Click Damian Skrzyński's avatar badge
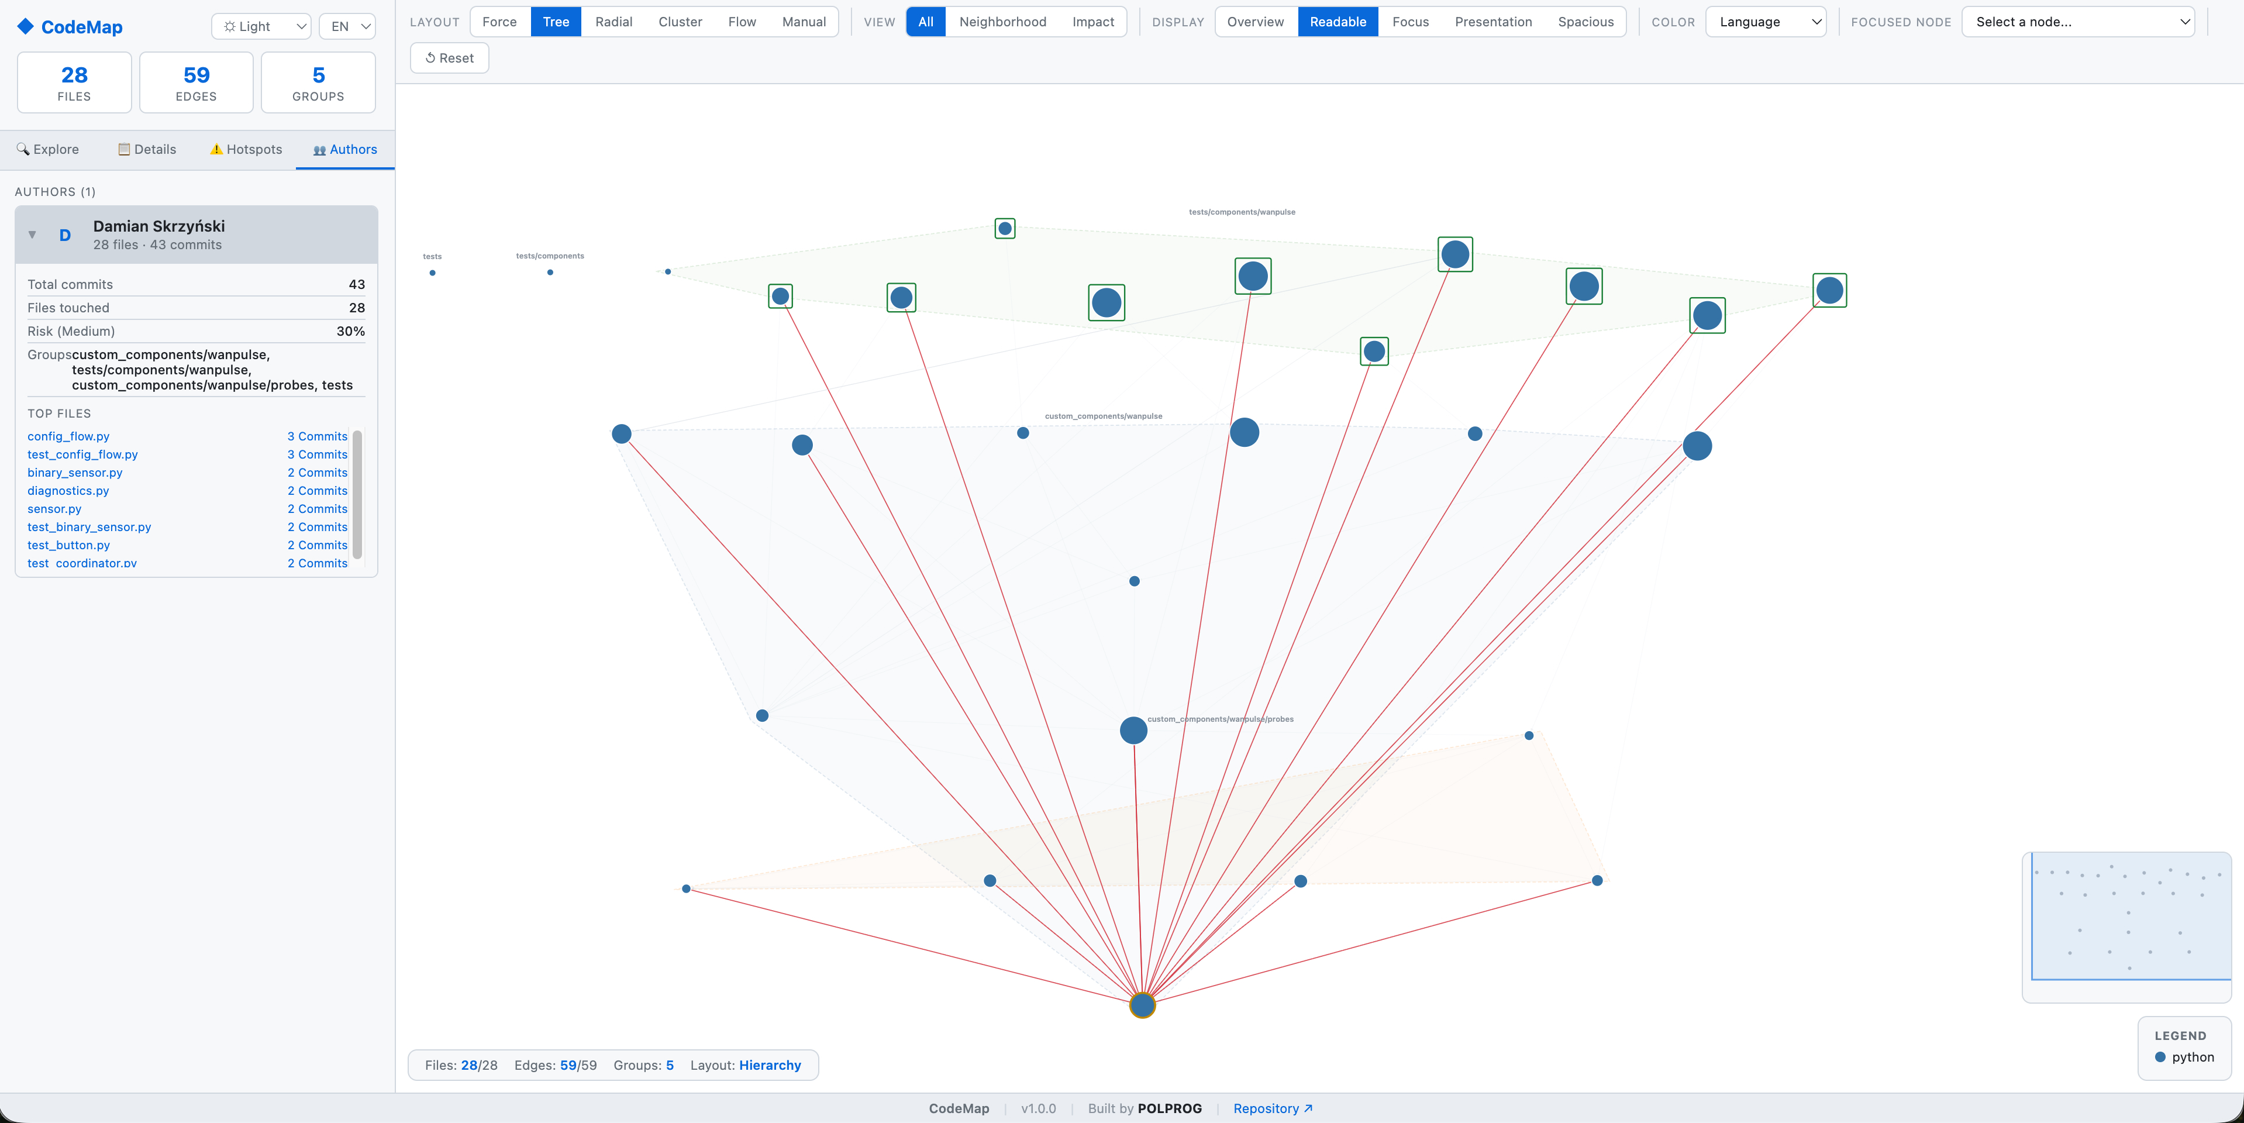The width and height of the screenshot is (2244, 1123). click(64, 235)
